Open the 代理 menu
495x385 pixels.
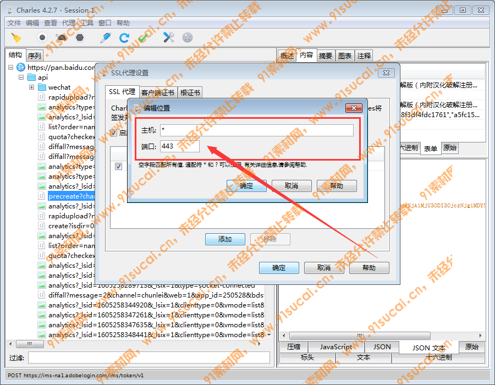(69, 23)
